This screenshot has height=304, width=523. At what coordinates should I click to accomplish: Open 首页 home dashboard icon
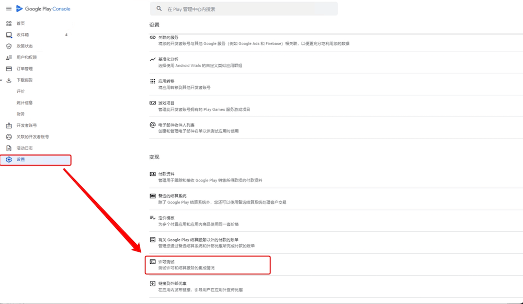(x=9, y=24)
